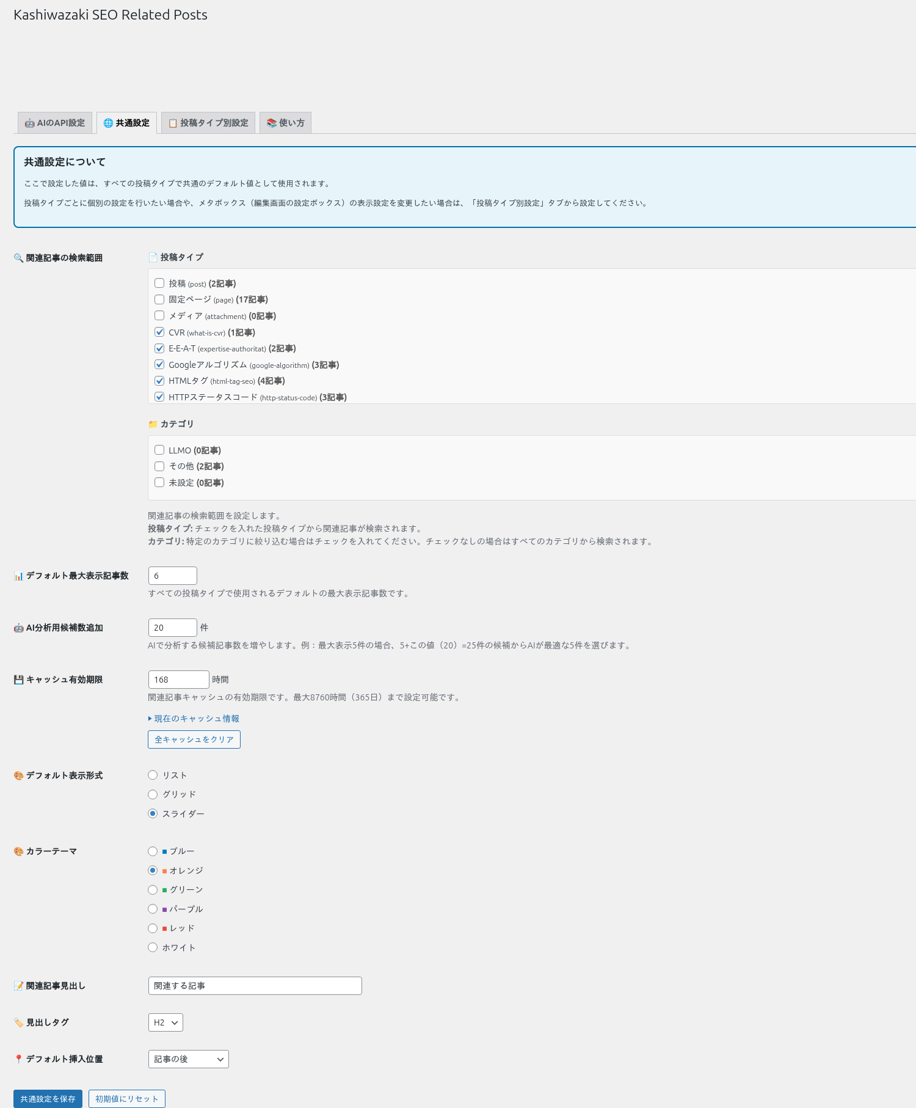
Task: Uncheck the HTMLタグ post type checkbox
Action: point(159,381)
